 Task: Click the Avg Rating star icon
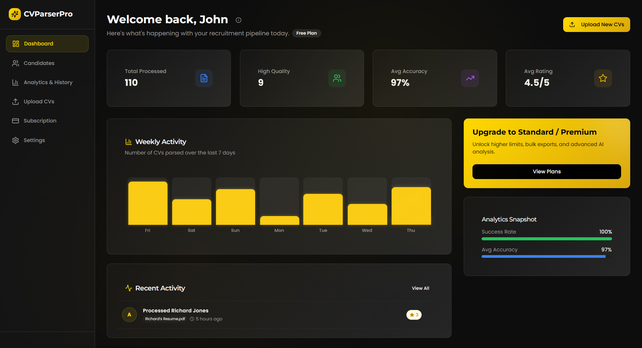click(603, 78)
